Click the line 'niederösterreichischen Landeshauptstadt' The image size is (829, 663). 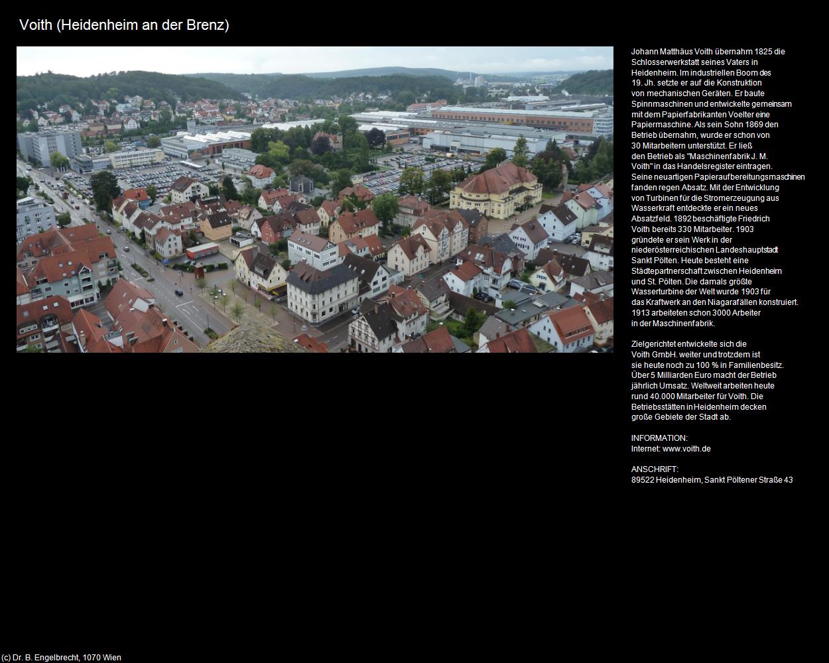705,250
